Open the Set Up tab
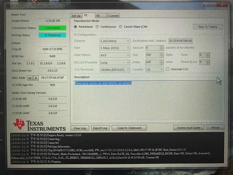The width and height of the screenshot is (233, 175). coord(76,16)
